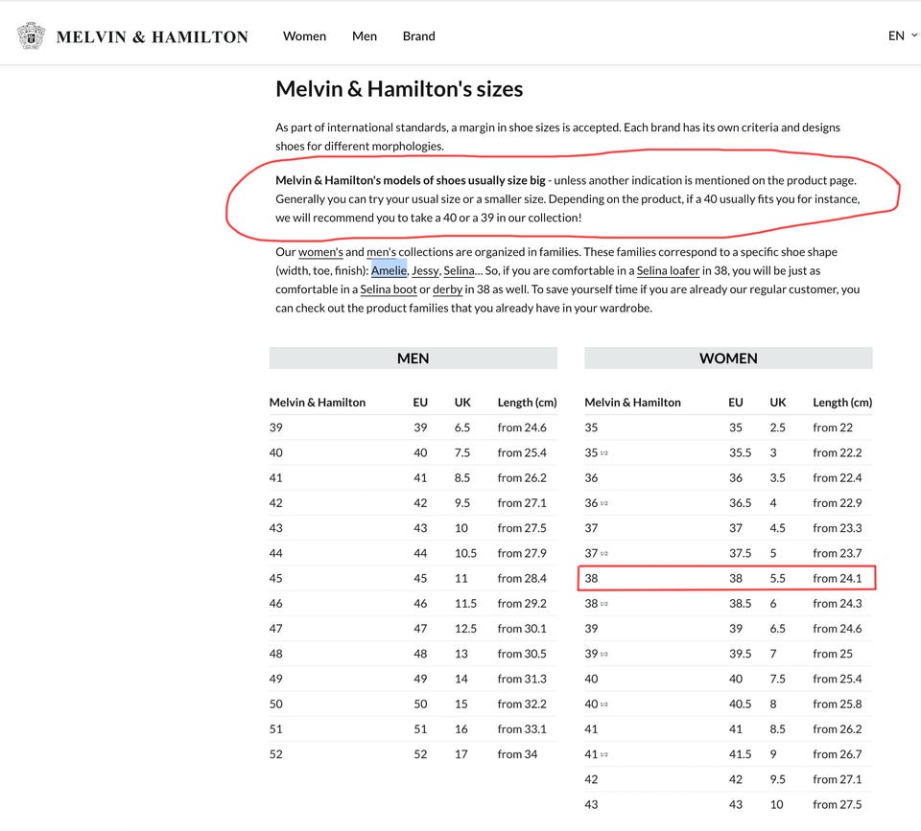Click women's EU size 36.5 cell

pos(740,503)
